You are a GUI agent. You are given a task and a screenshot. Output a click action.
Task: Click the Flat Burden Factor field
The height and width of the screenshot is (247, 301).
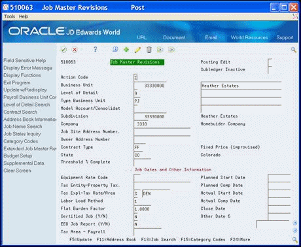click(x=142, y=209)
